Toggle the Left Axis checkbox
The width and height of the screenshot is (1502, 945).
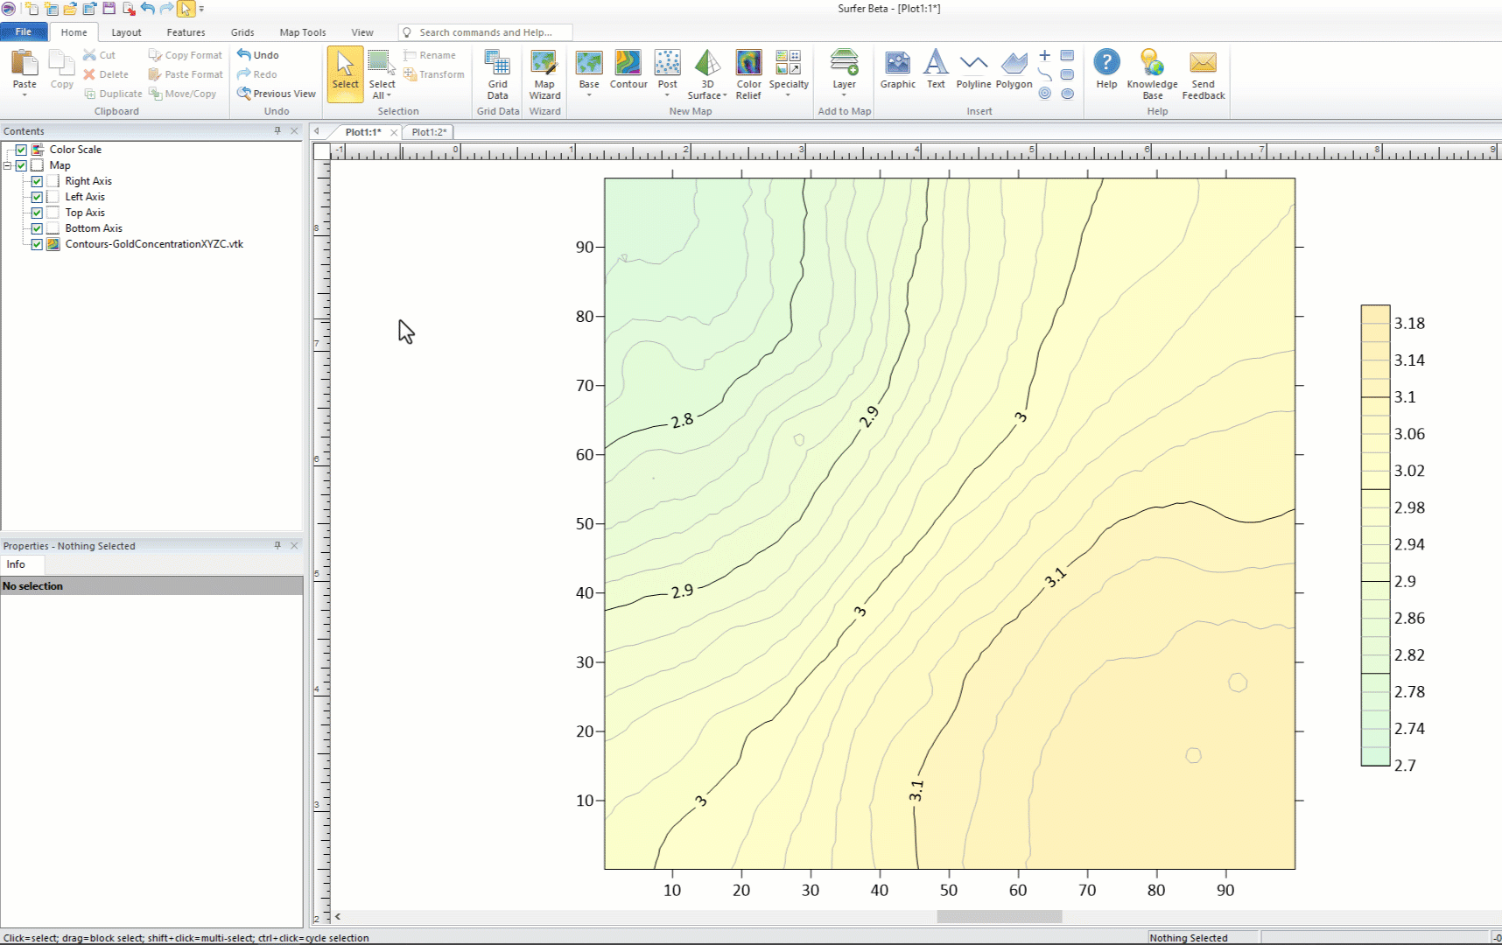coord(37,197)
